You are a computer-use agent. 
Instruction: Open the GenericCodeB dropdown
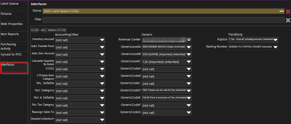tap(167, 76)
